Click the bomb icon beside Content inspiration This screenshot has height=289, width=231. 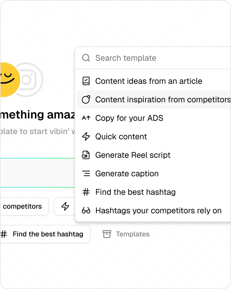[86, 100]
